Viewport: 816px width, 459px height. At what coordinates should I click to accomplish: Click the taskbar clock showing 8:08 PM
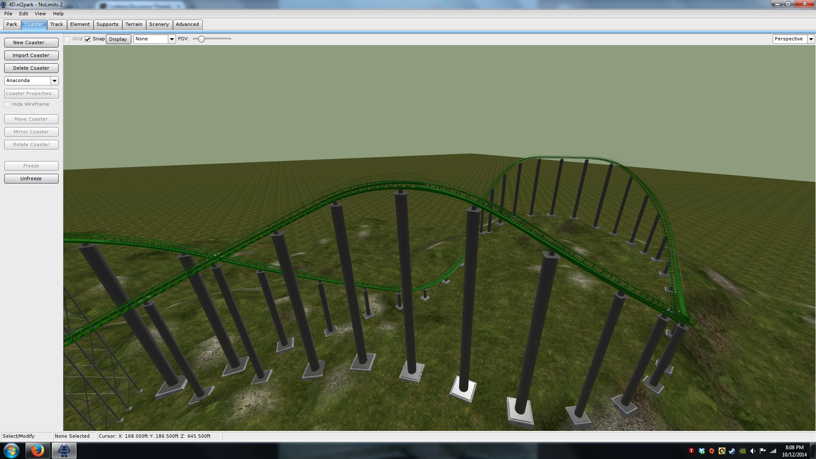(794, 451)
